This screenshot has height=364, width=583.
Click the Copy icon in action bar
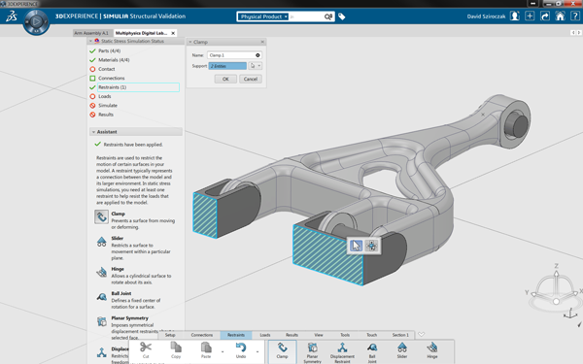(x=176, y=347)
